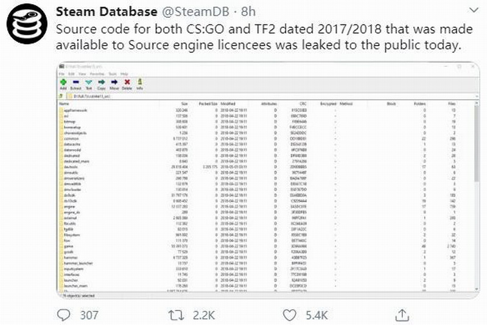Click the up-folder icon beside address bar

coord(62,96)
